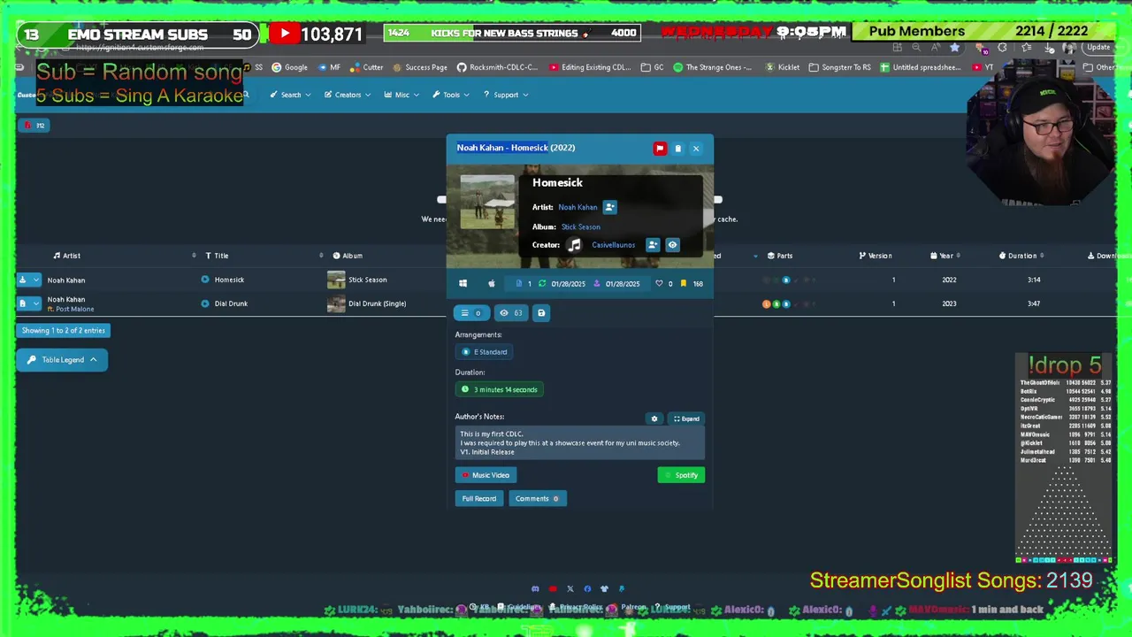Viewport: 1132px width, 637px height.
Task: Click the Parts column header
Action: pos(780,256)
